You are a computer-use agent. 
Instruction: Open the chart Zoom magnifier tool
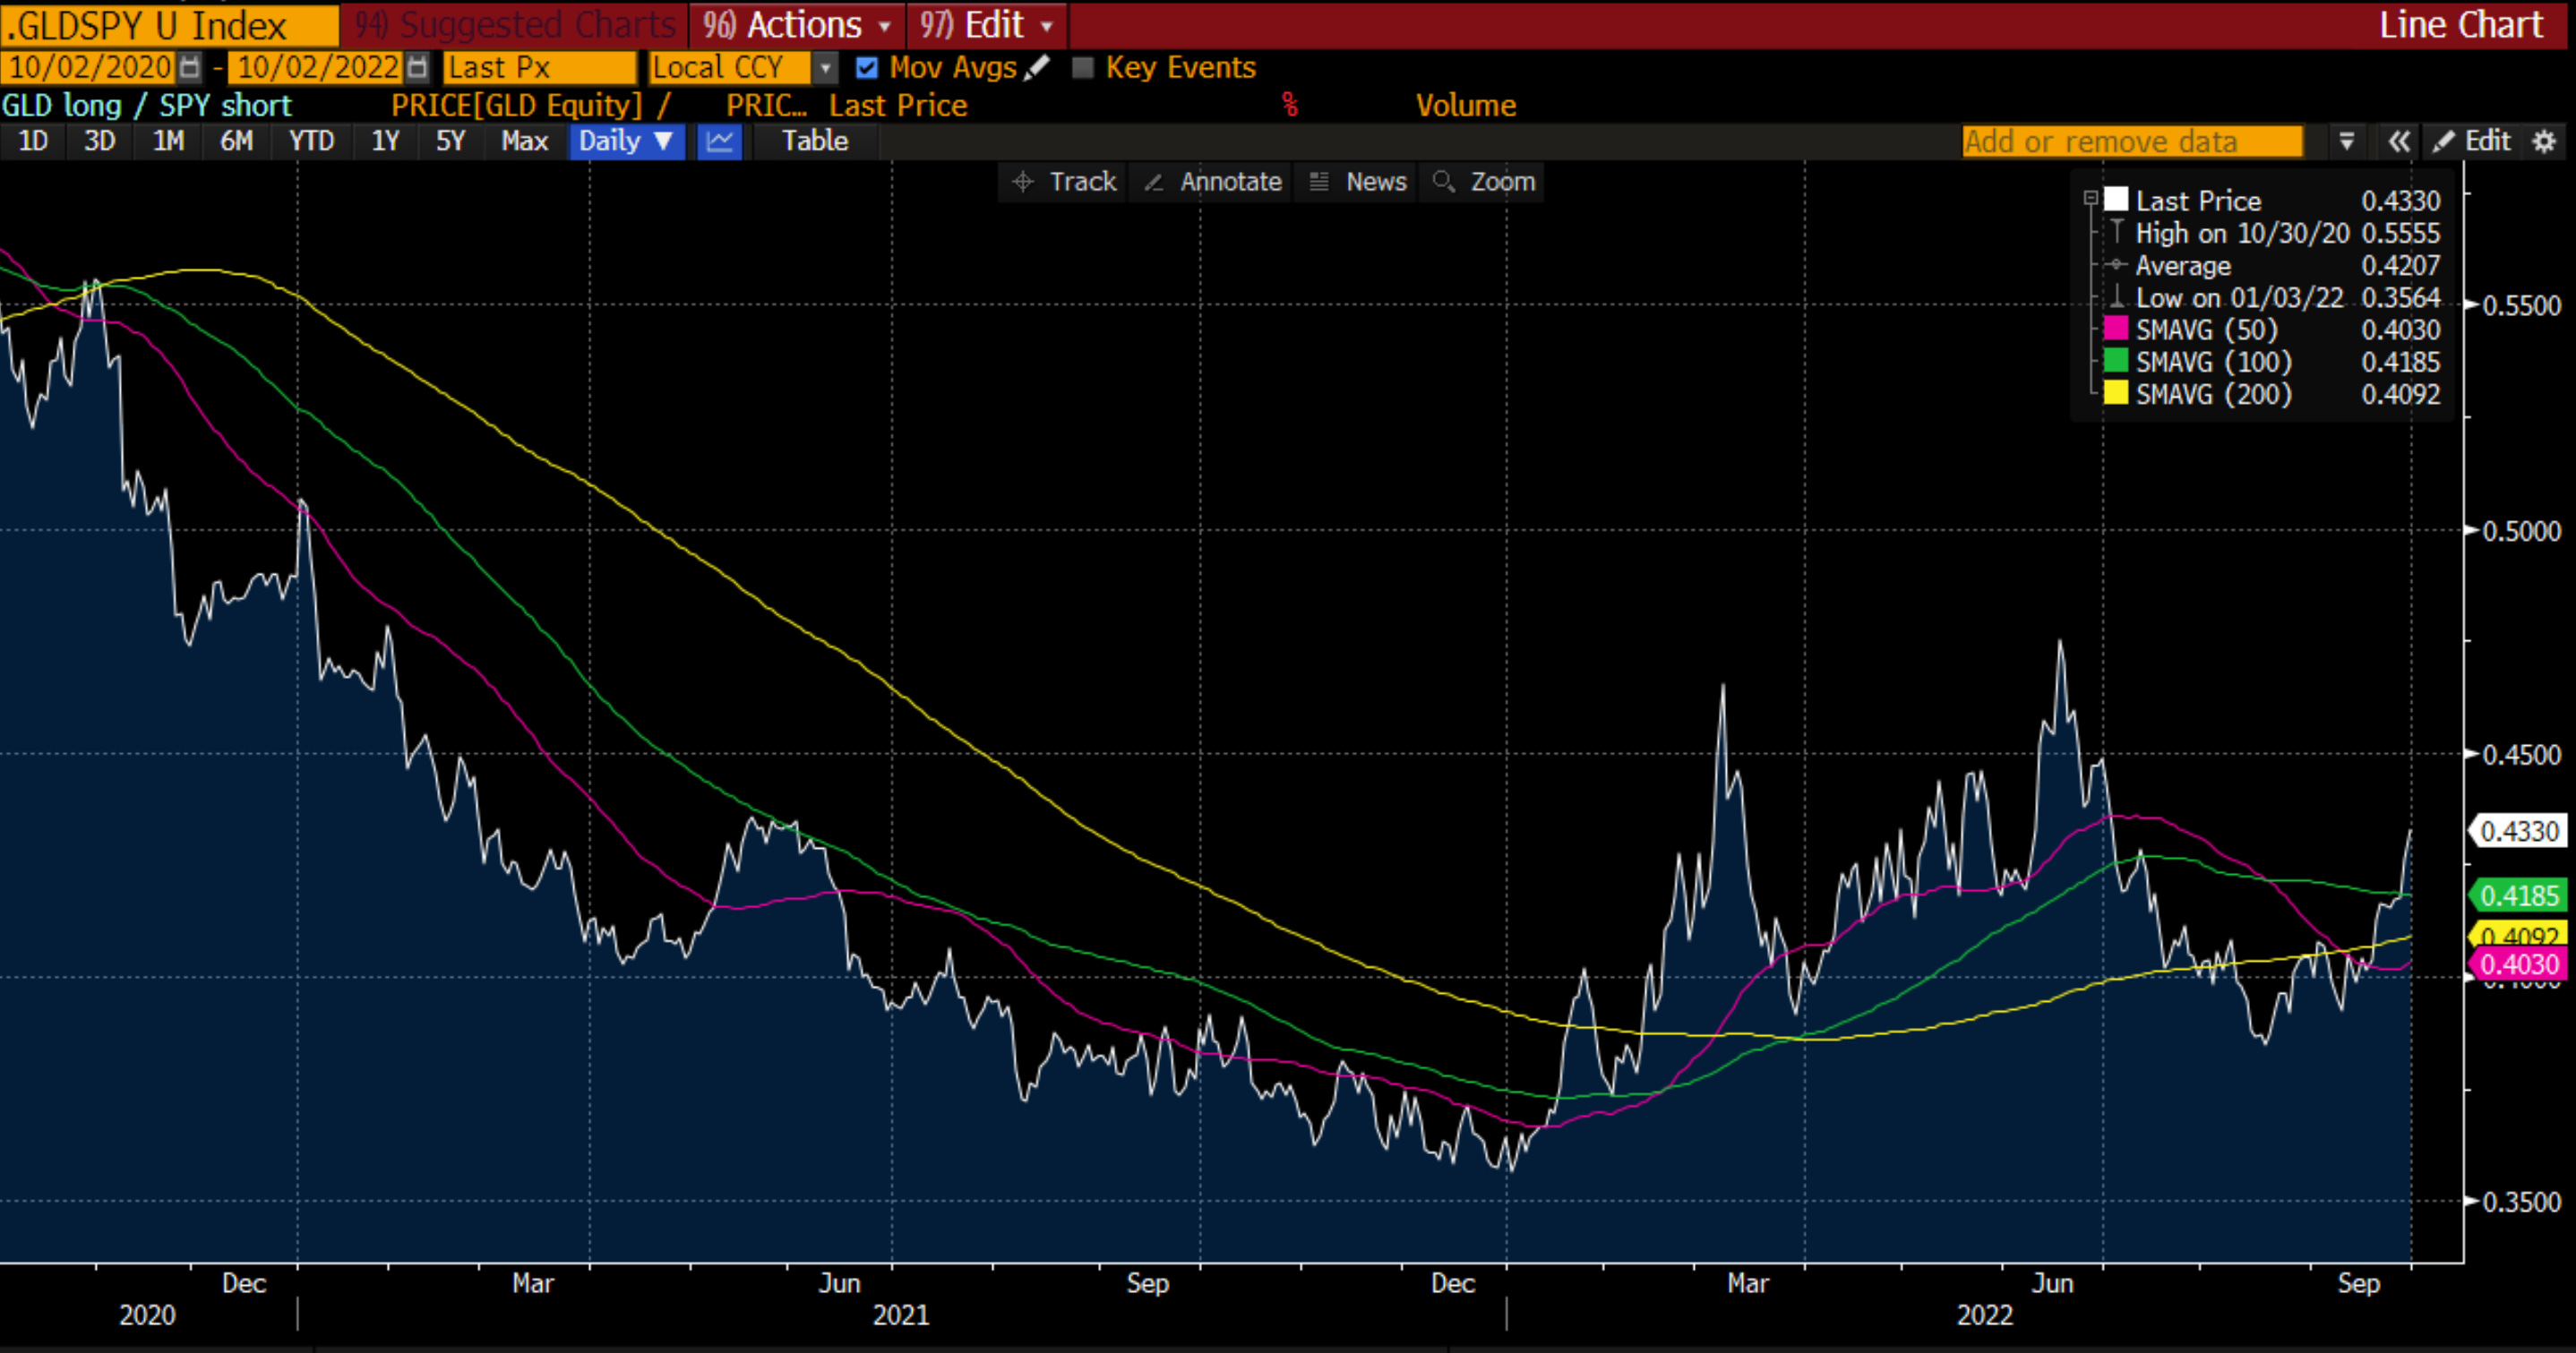[1484, 182]
